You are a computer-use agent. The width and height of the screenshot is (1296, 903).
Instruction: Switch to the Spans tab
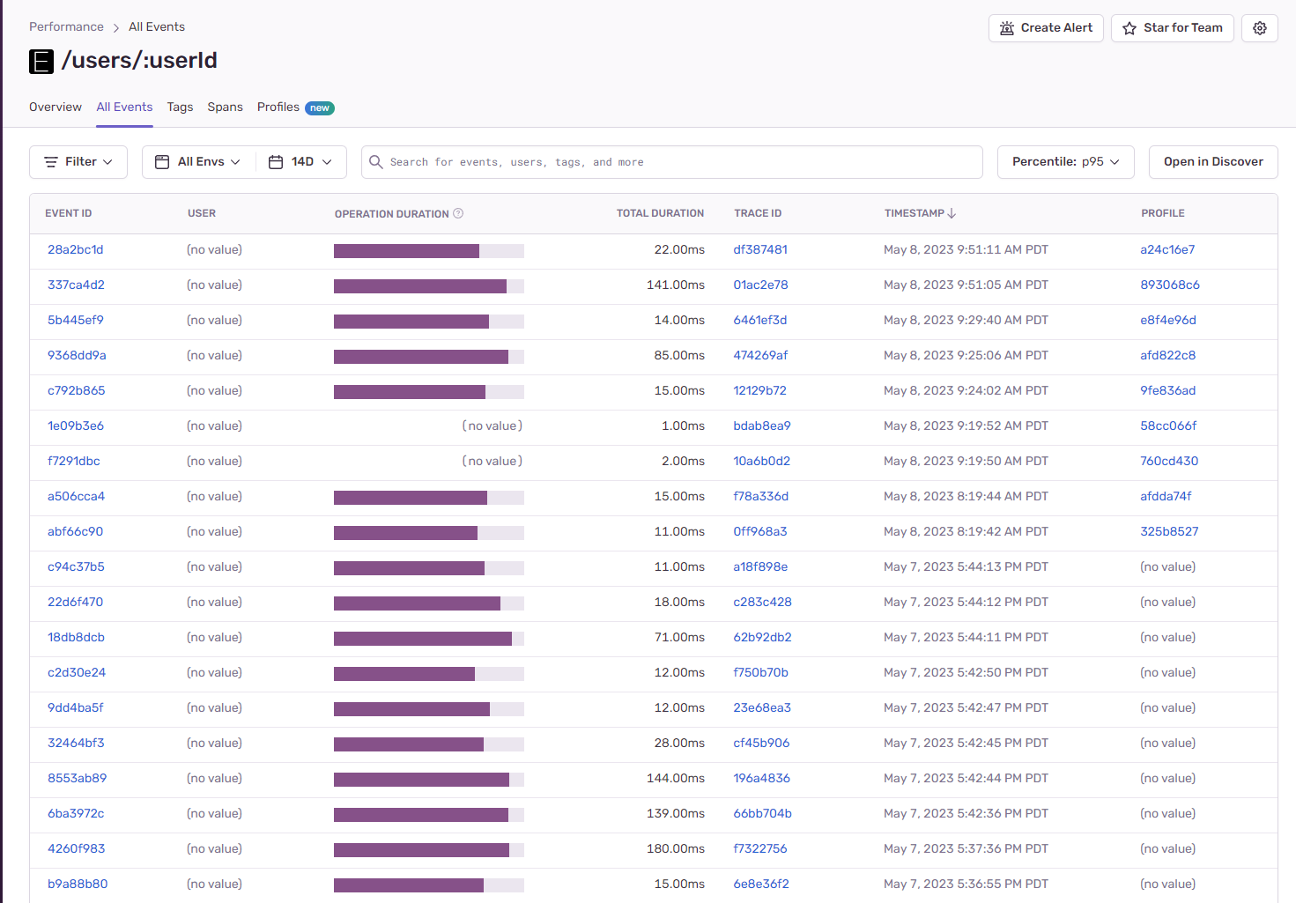225,107
